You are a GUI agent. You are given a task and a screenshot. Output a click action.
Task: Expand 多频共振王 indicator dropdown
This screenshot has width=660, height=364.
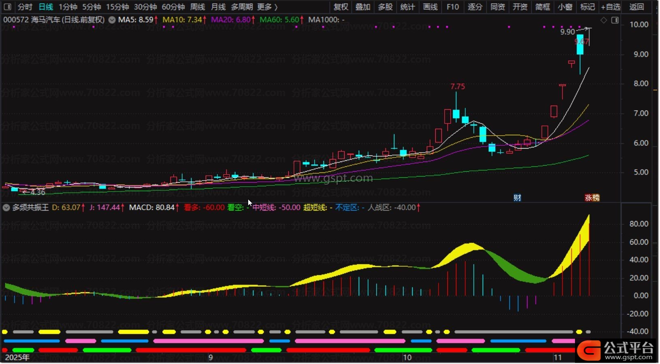pyautogui.click(x=6, y=208)
